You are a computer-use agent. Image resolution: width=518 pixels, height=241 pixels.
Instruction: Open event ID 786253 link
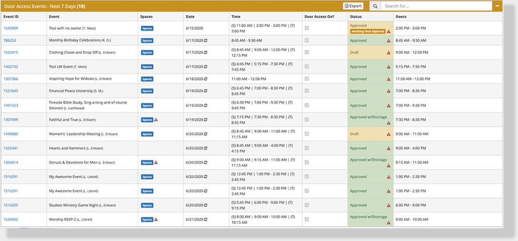(10, 41)
